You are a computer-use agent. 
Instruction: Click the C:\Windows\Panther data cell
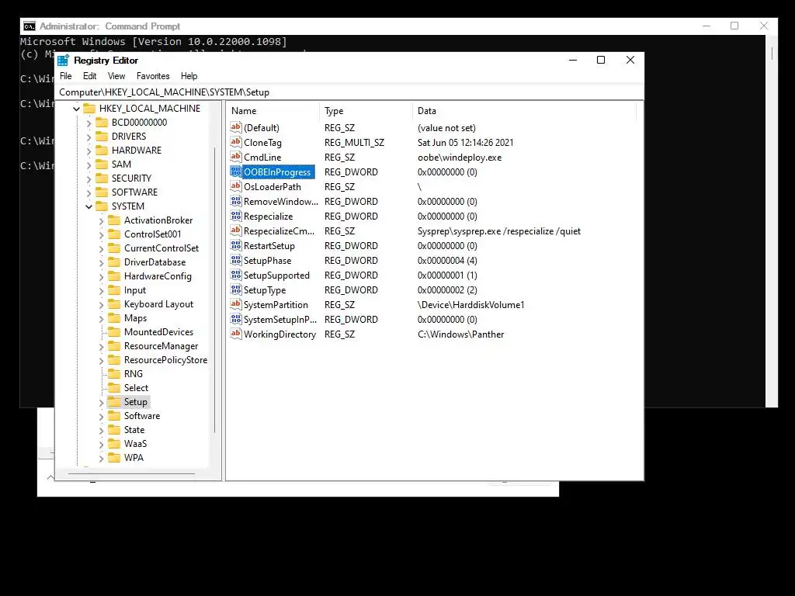click(x=461, y=334)
